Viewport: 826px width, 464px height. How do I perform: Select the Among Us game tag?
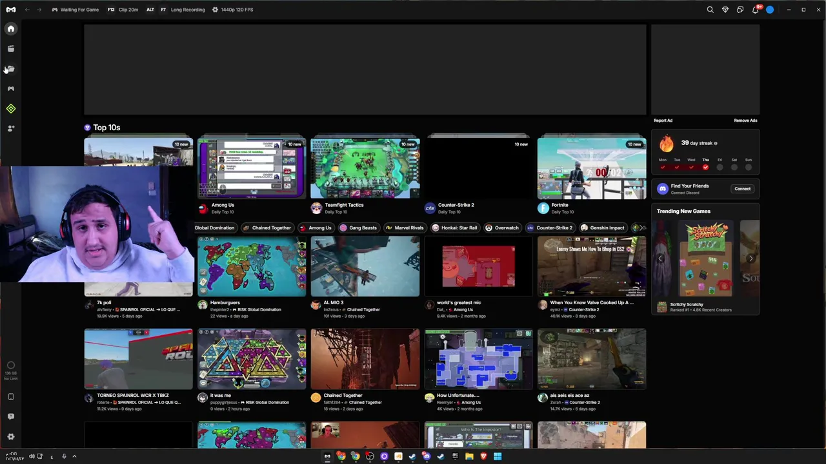[316, 227]
